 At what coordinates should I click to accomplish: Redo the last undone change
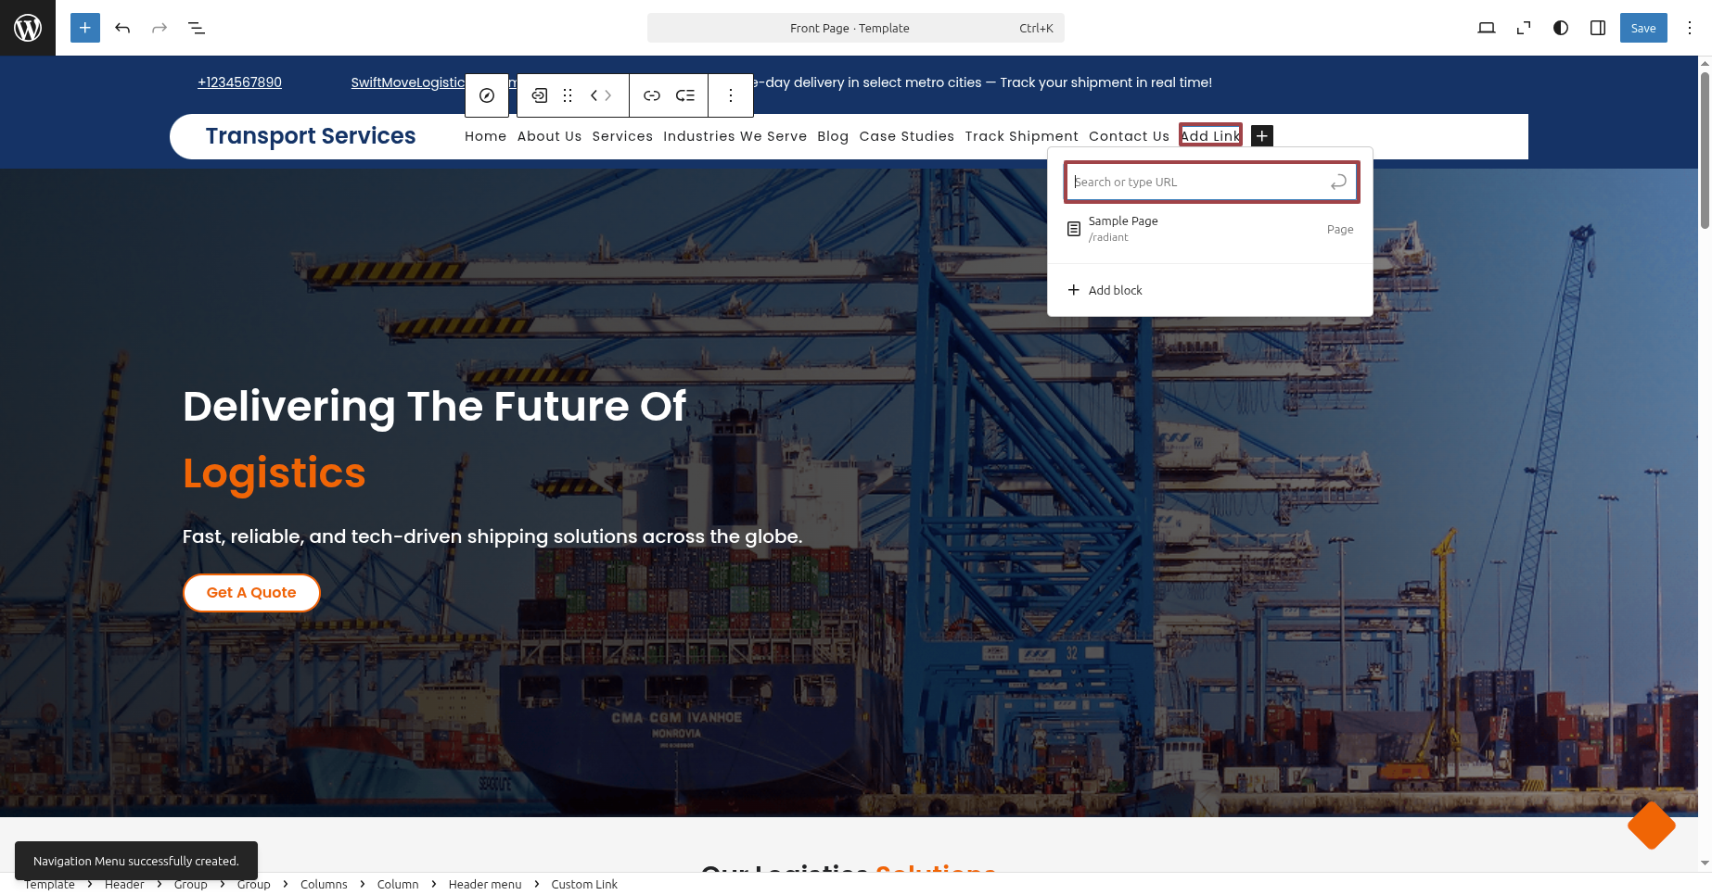point(160,28)
